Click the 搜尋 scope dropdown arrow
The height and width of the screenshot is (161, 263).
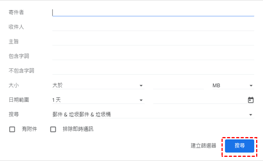coord(251,115)
